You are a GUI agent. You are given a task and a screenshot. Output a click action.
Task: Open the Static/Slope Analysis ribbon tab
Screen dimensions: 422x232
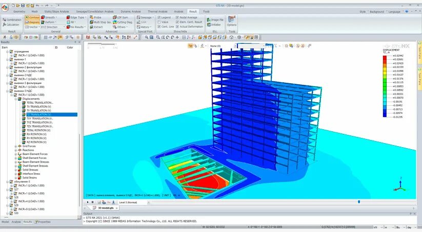point(56,12)
